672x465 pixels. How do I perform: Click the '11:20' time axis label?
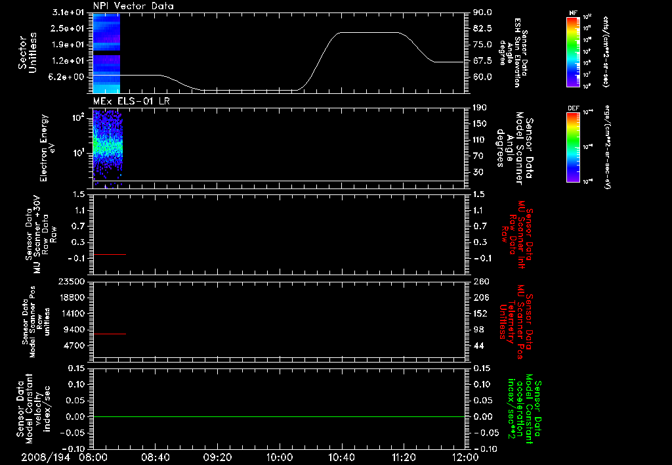[x=404, y=457]
